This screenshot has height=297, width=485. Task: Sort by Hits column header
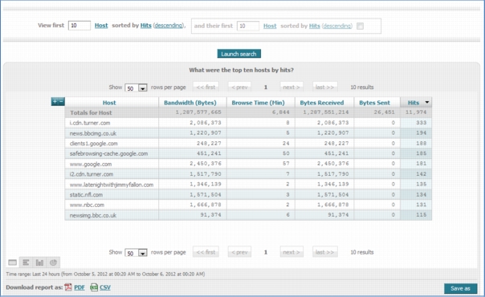pyautogui.click(x=414, y=103)
